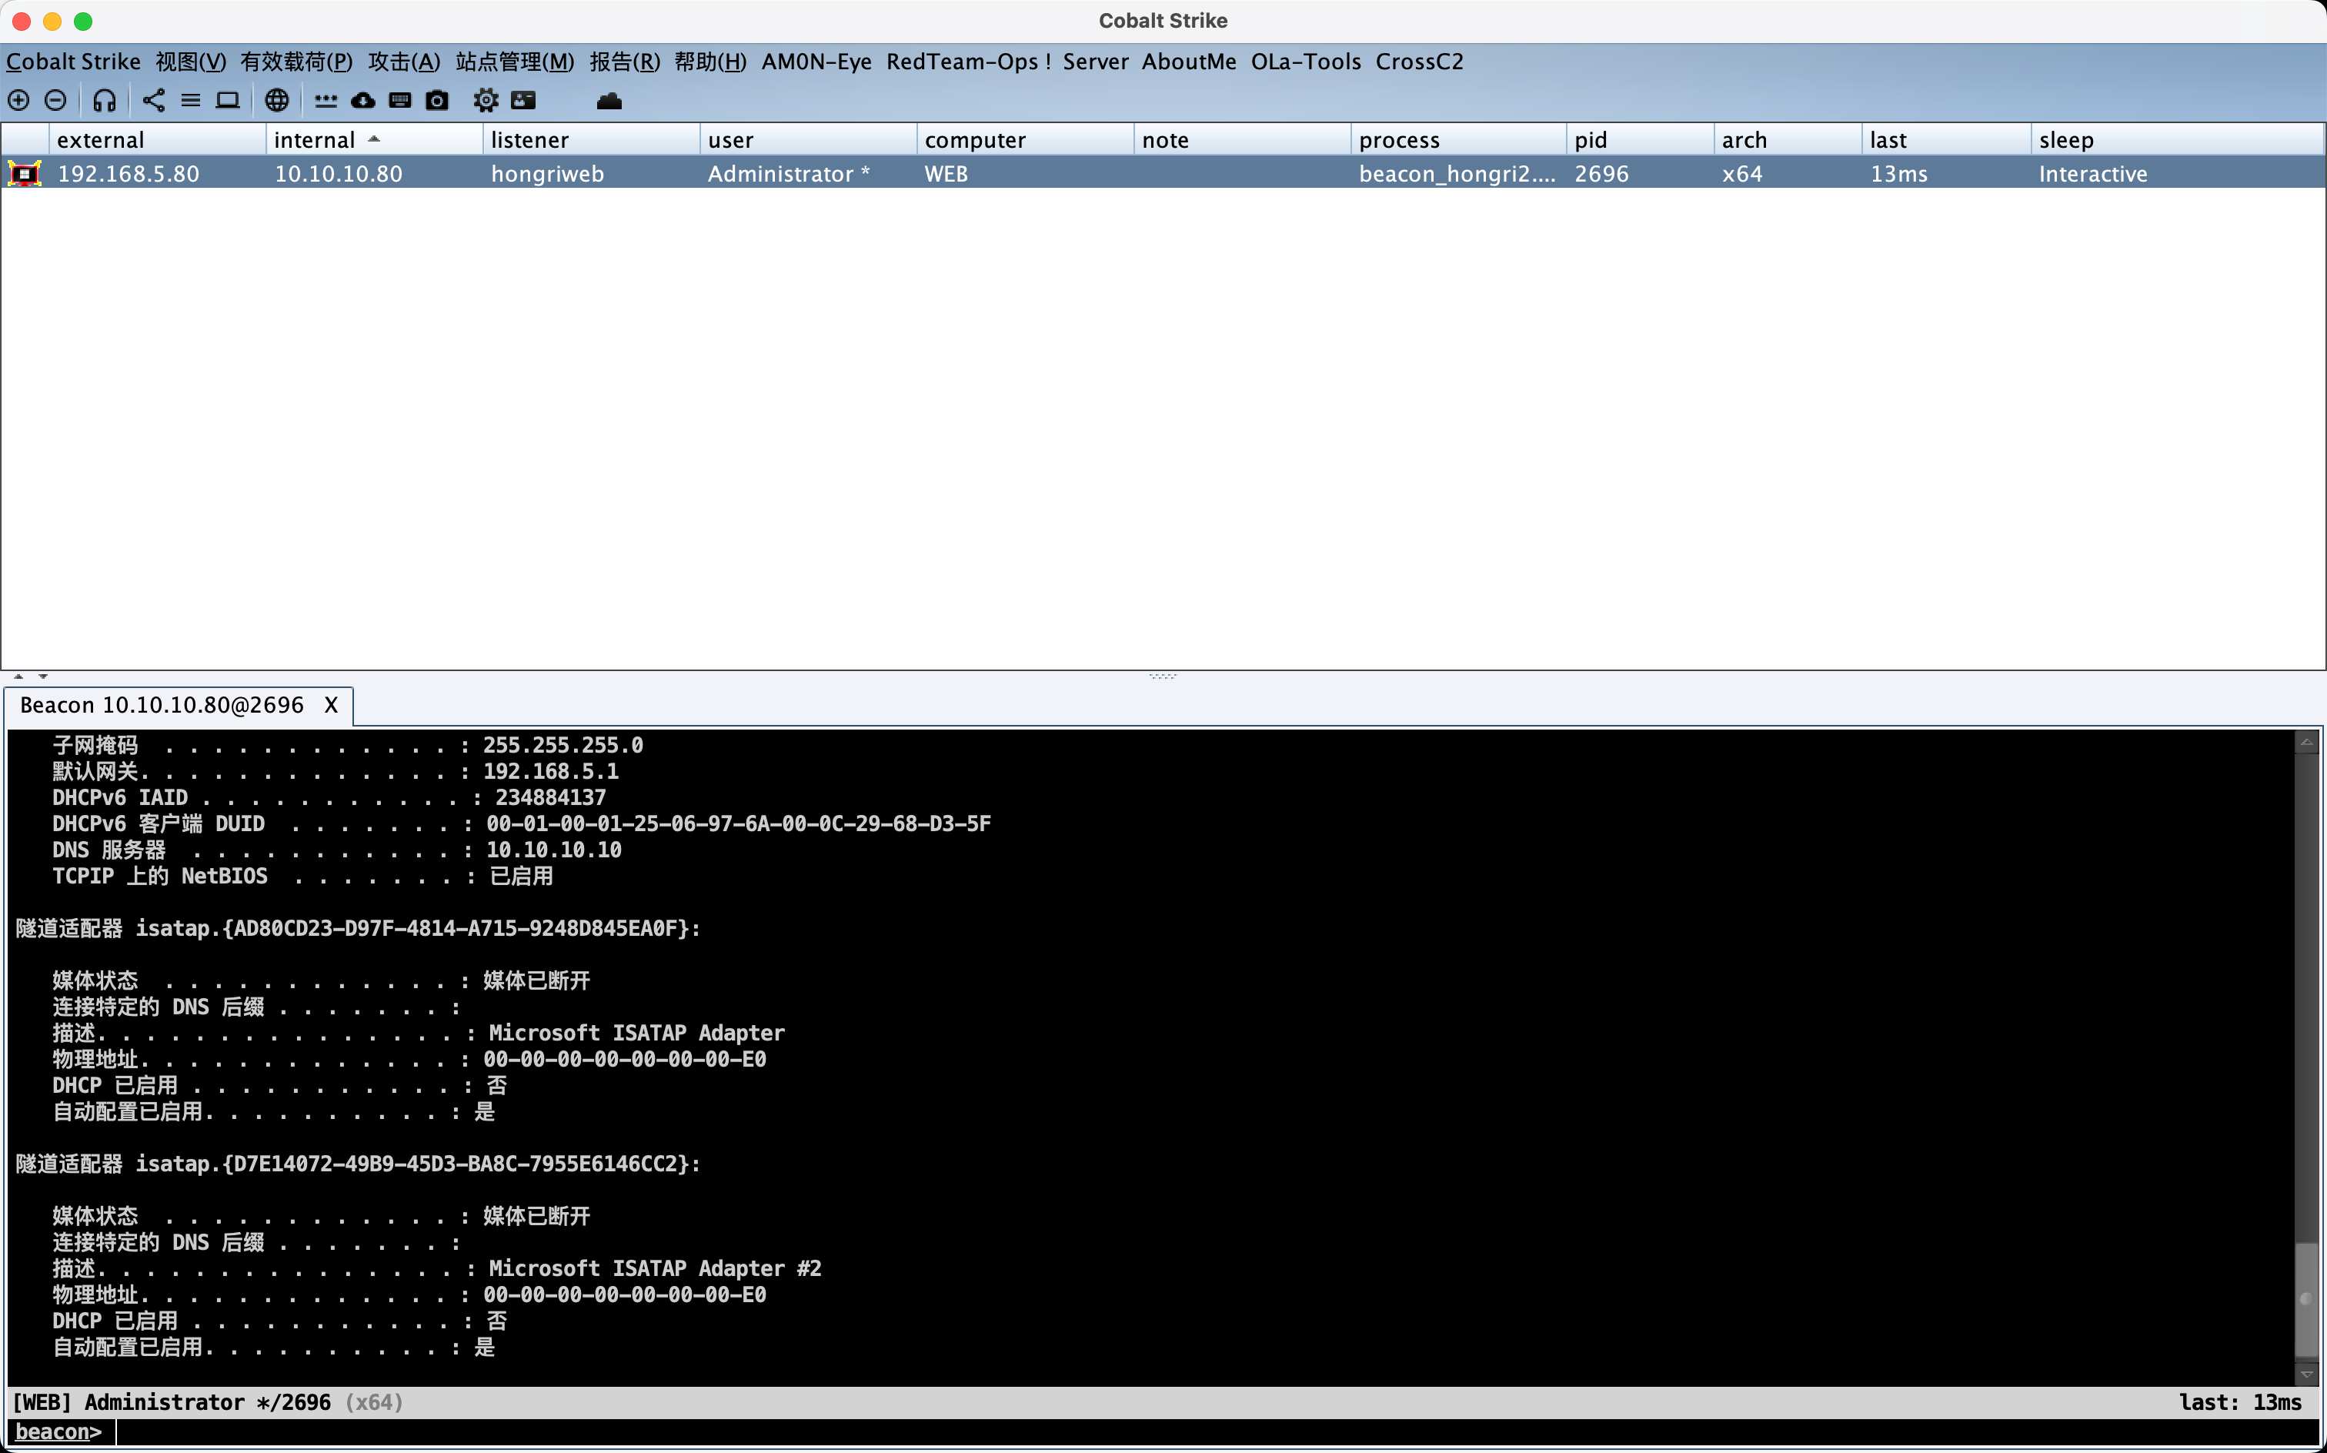Open downloads via the cloud download icon

click(363, 100)
